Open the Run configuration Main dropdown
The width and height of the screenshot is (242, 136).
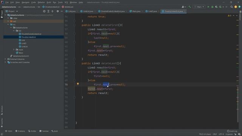pos(199,7)
